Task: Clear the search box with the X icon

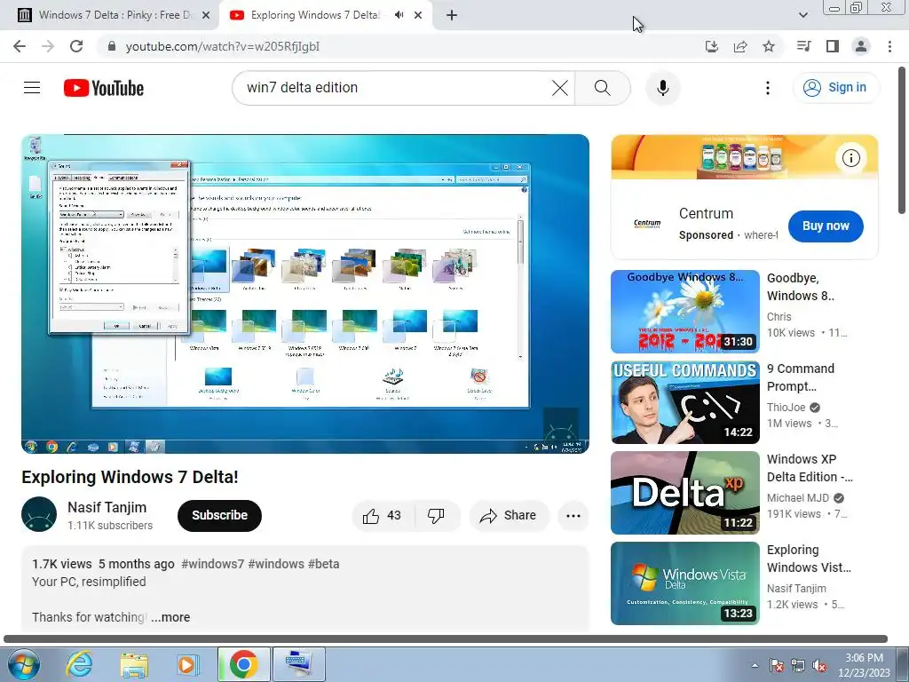Action: [560, 88]
